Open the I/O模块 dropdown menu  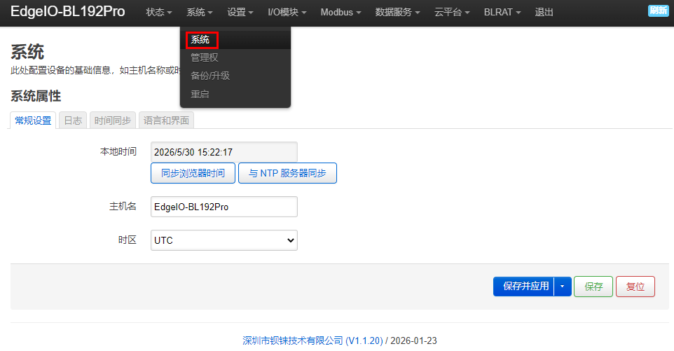click(287, 13)
